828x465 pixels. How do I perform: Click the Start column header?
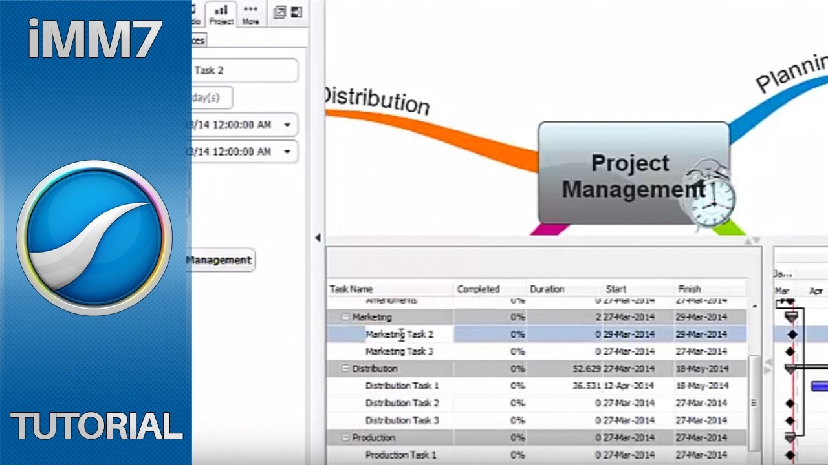pyautogui.click(x=616, y=289)
